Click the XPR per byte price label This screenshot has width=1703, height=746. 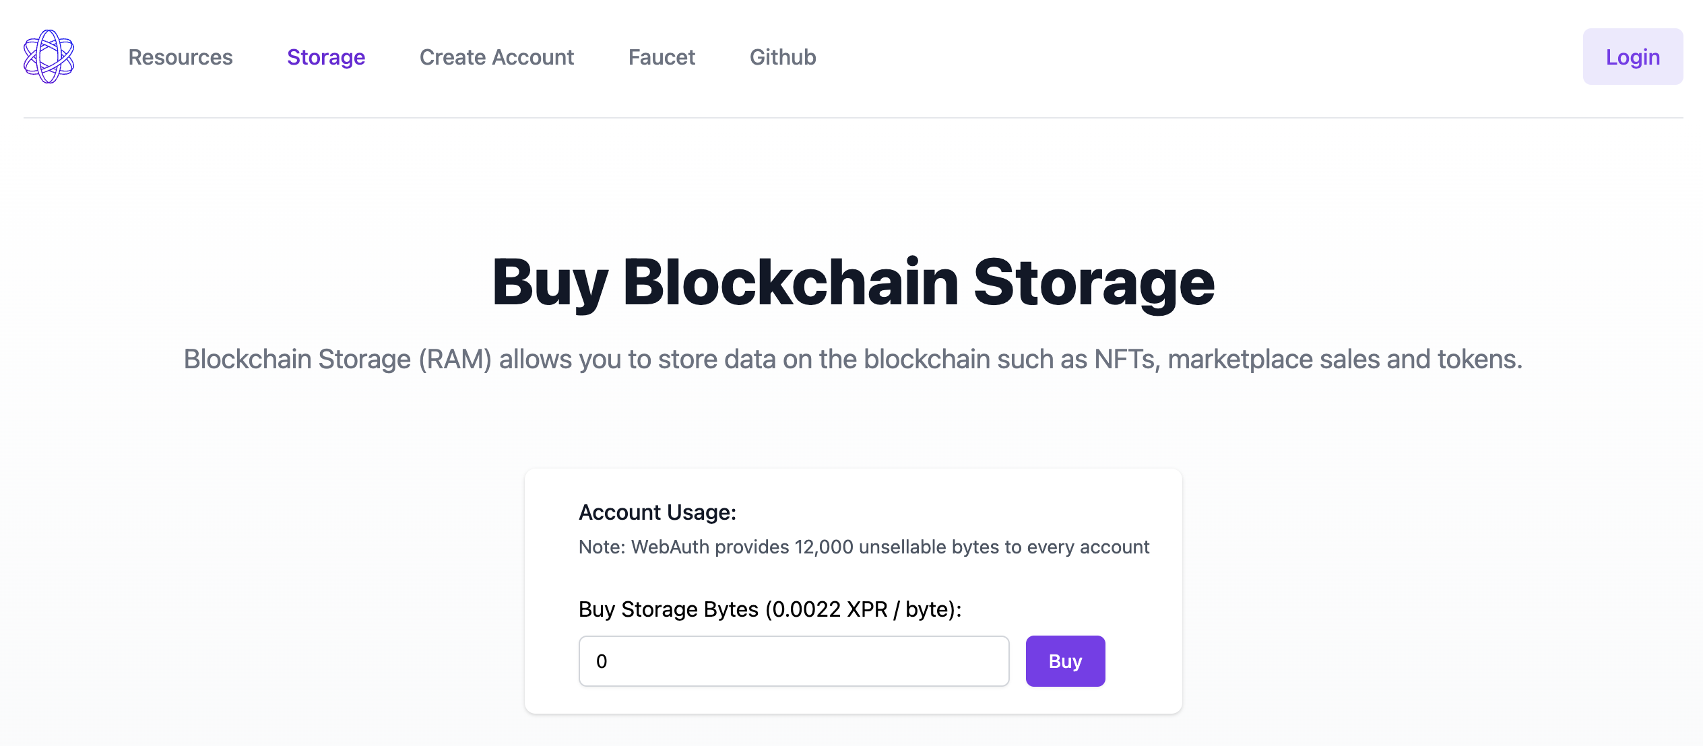[x=769, y=609]
